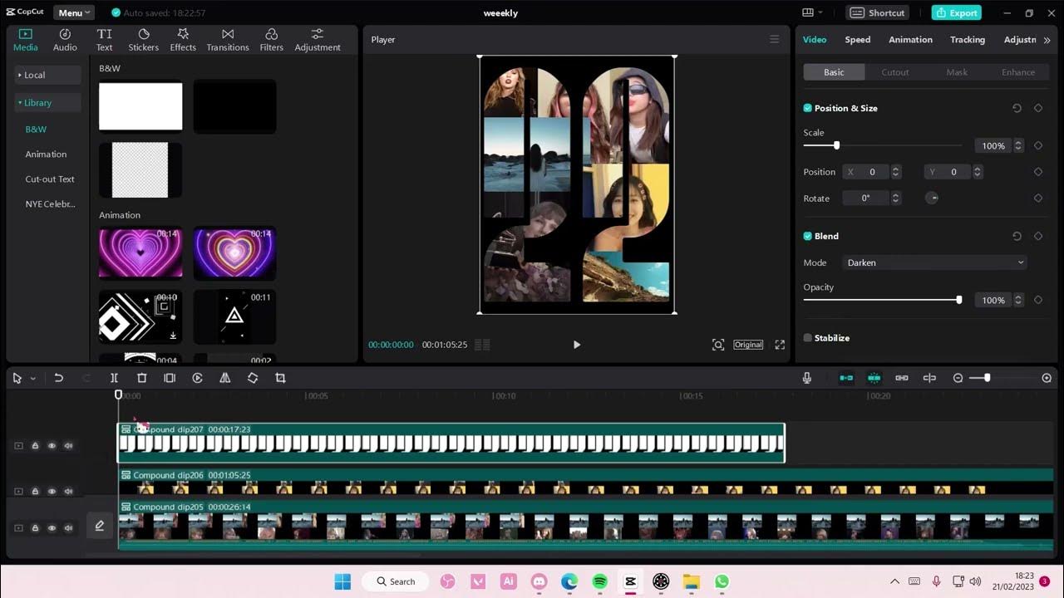Open the Blend Mode Darken dropdown

click(x=935, y=262)
